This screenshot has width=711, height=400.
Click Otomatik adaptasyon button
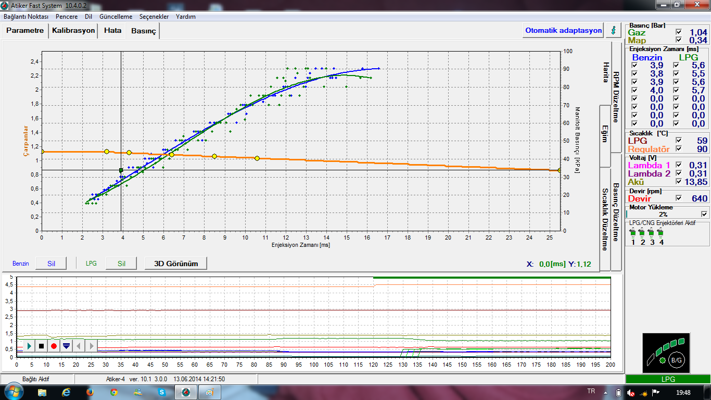(x=563, y=30)
